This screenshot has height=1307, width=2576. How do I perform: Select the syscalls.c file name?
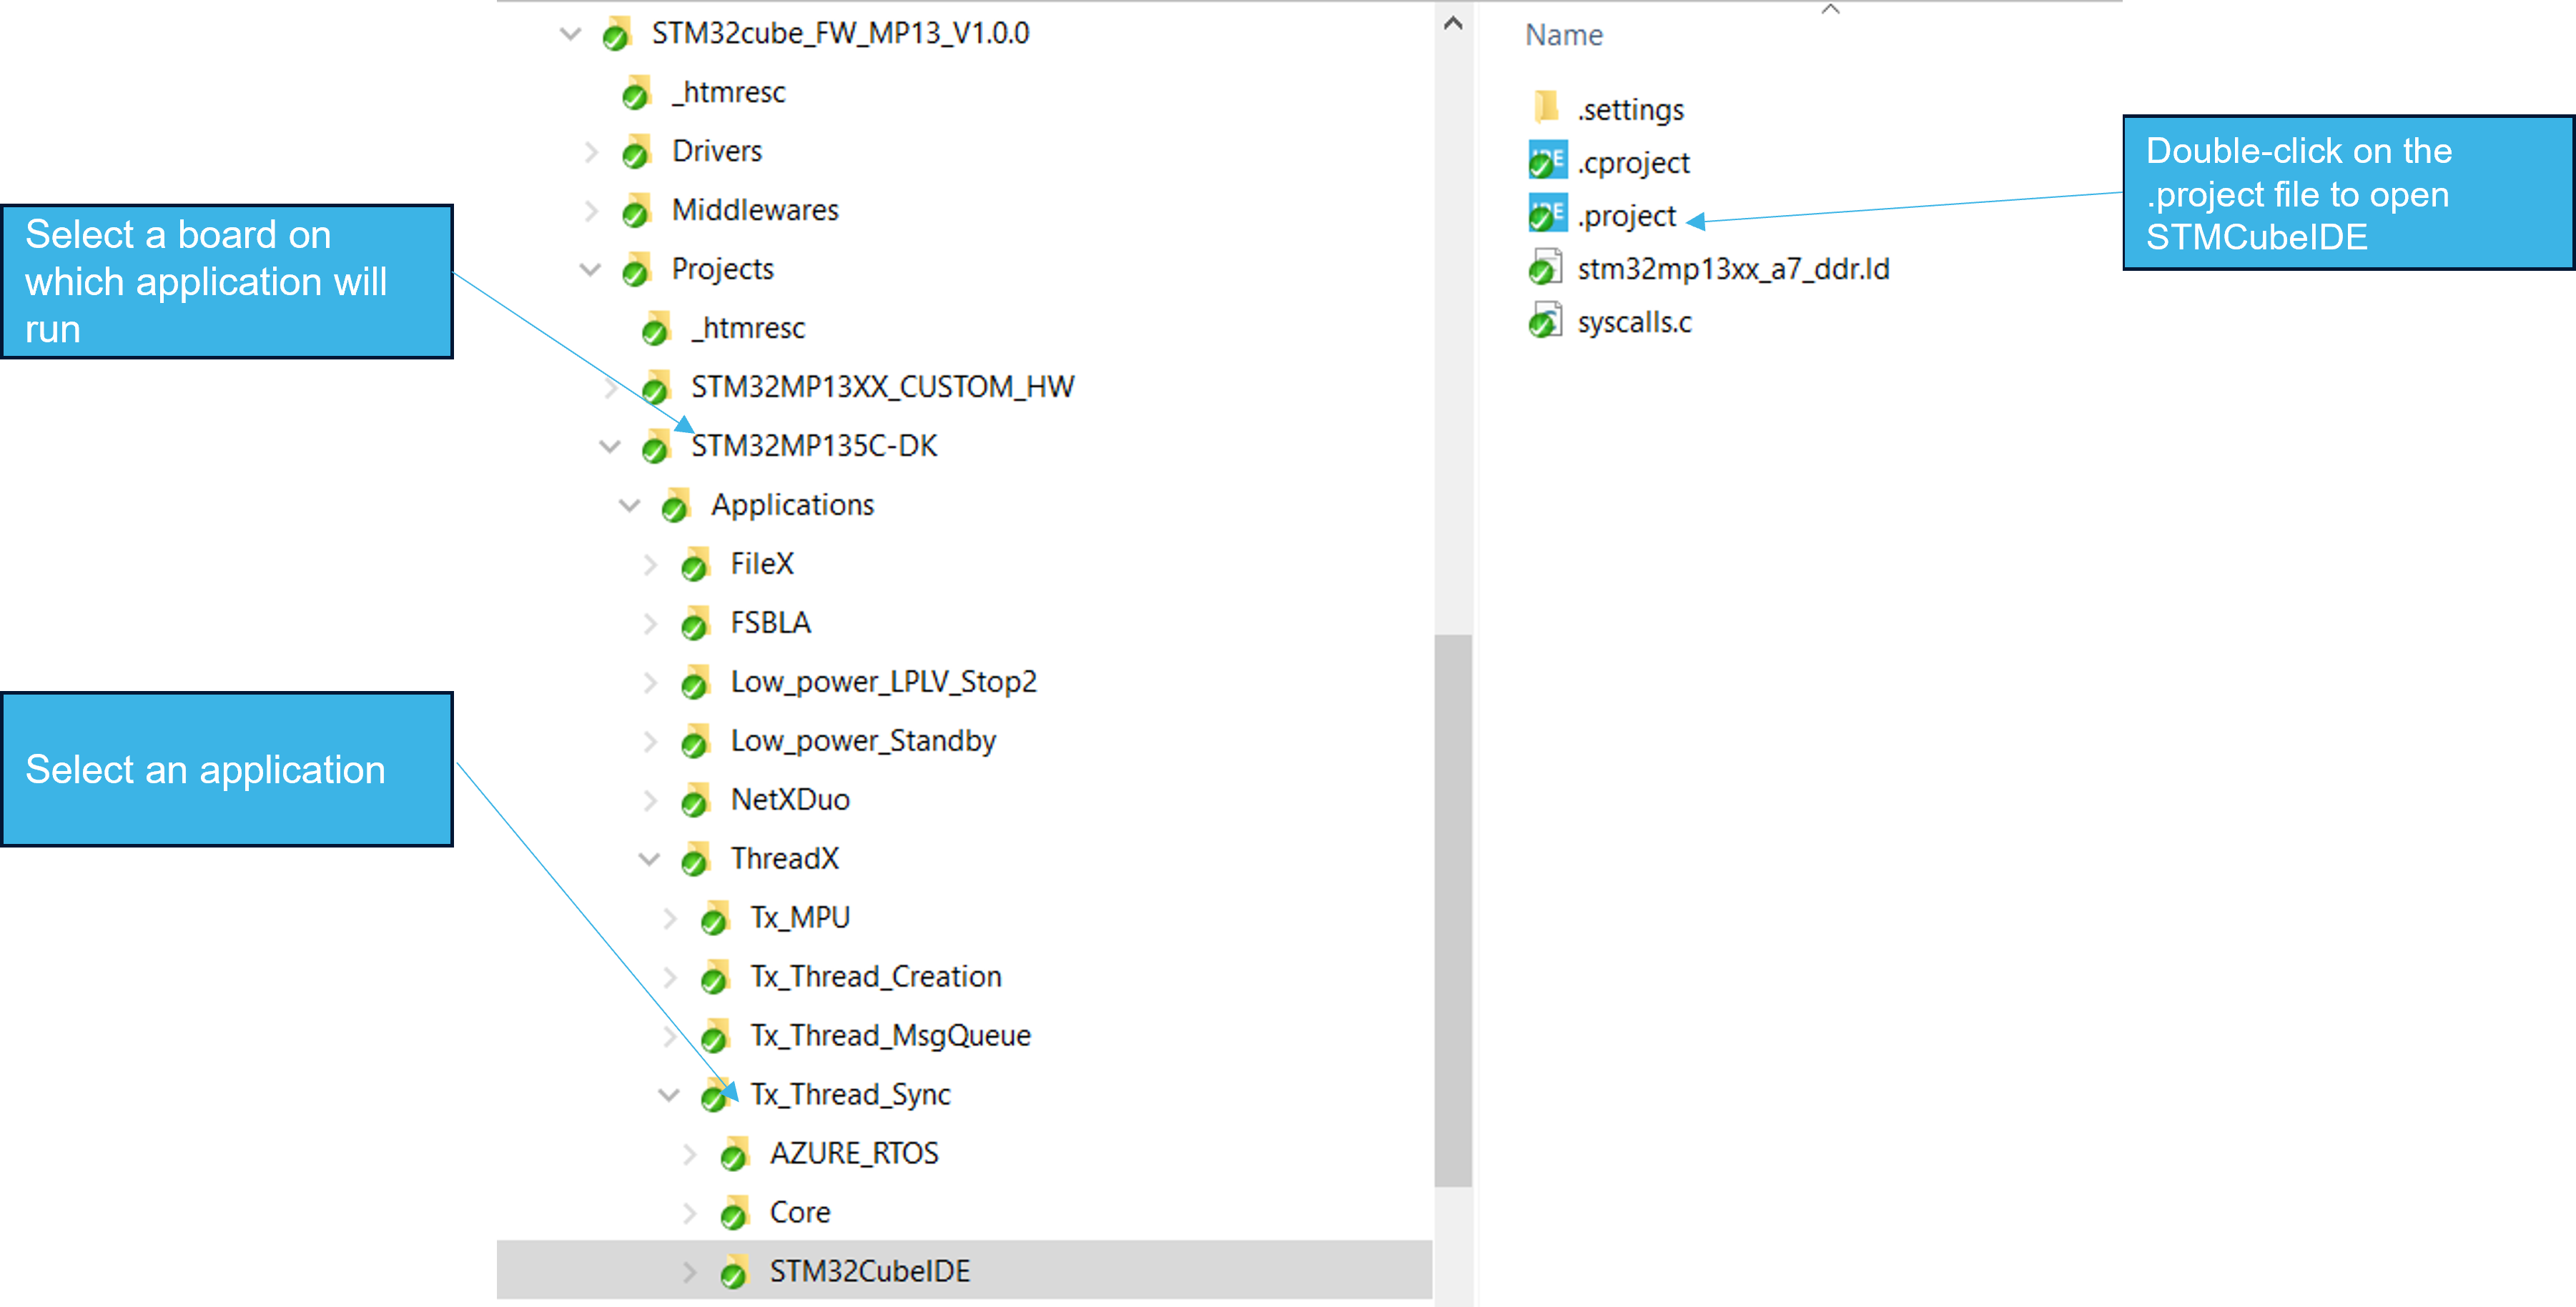click(x=1634, y=322)
